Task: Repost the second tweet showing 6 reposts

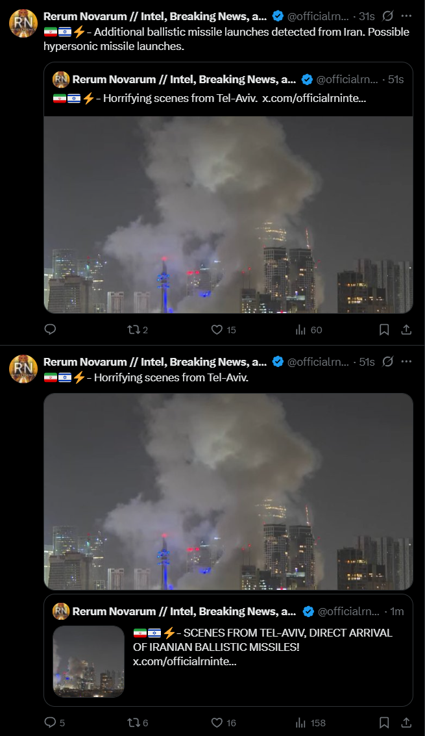Action: coord(138,723)
